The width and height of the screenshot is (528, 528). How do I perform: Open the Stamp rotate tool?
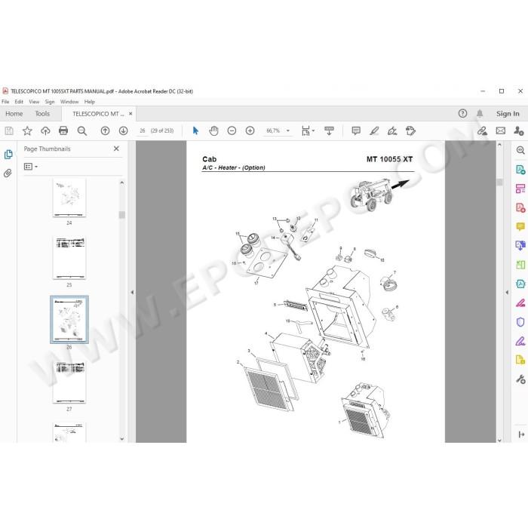[x=410, y=130]
